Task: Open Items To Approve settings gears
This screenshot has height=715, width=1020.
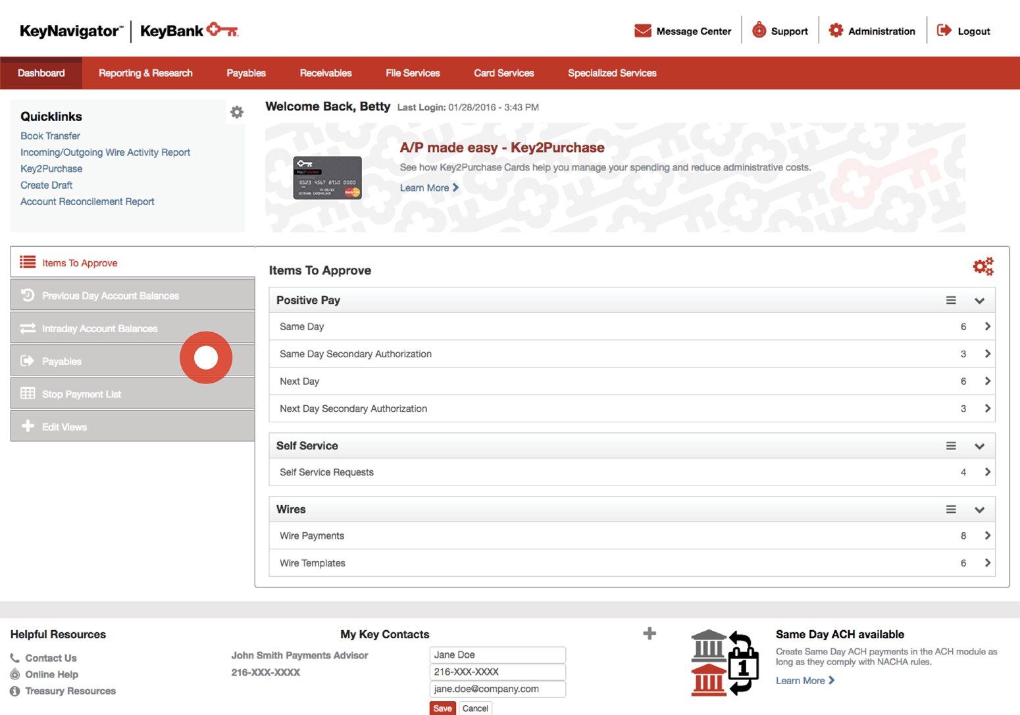Action: pyautogui.click(x=983, y=266)
